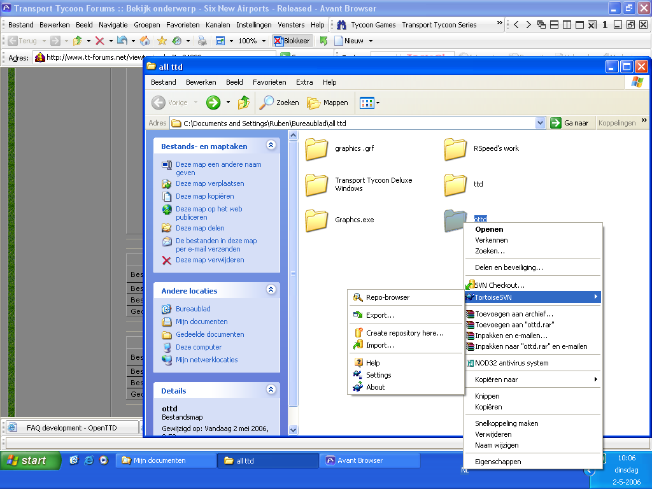Screen dimensions: 652x489
Task: Open Explorer address bar dropdown
Action: [x=540, y=123]
